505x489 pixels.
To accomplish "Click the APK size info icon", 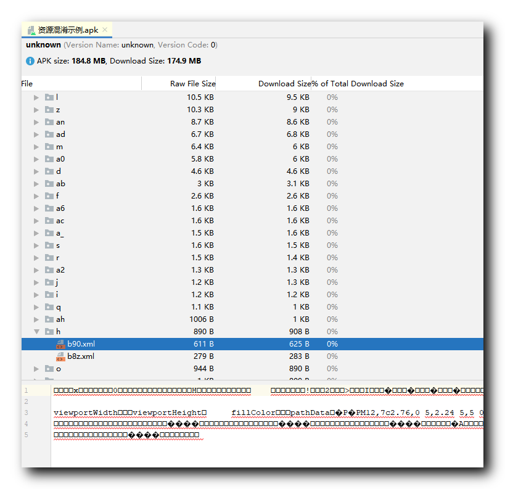I will [30, 61].
